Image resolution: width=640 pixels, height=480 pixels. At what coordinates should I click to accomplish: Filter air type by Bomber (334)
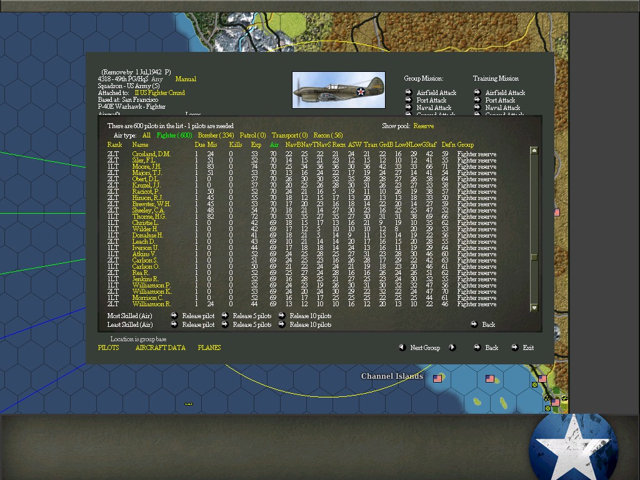[x=216, y=136]
